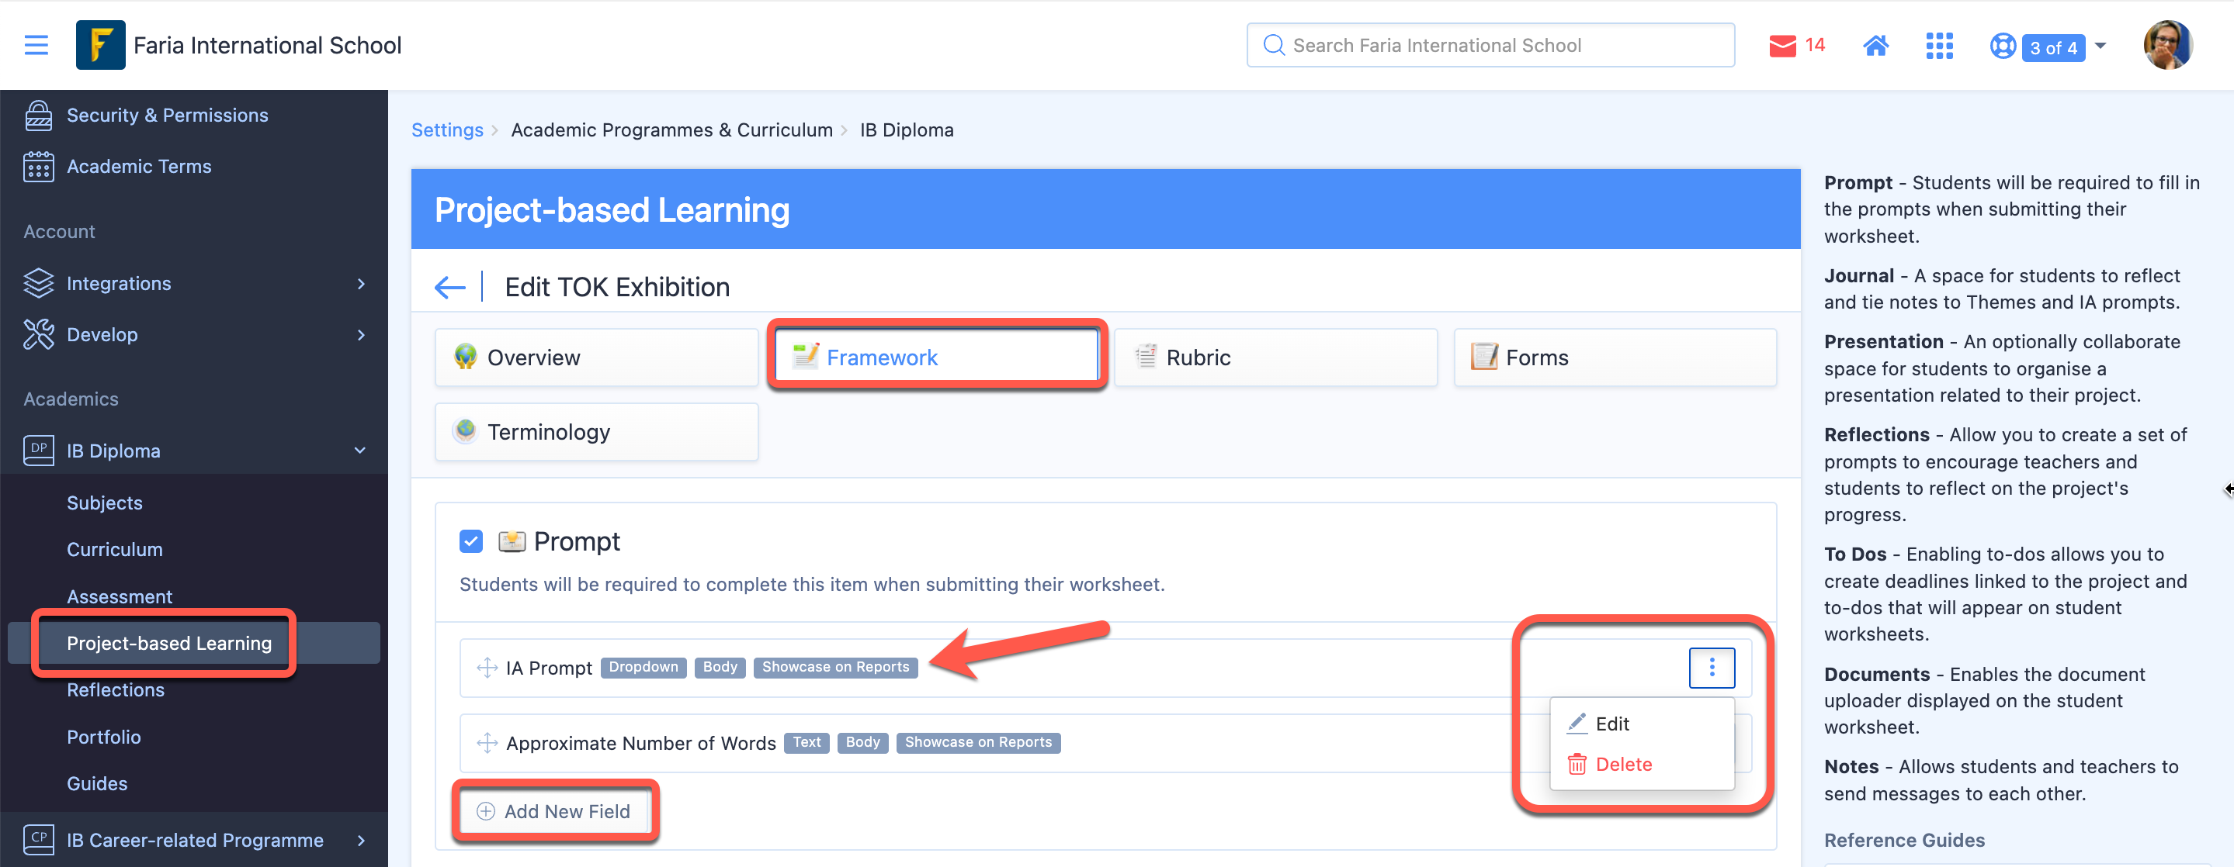Open Subjects under IB Diploma
This screenshot has width=2234, height=867.
[104, 503]
